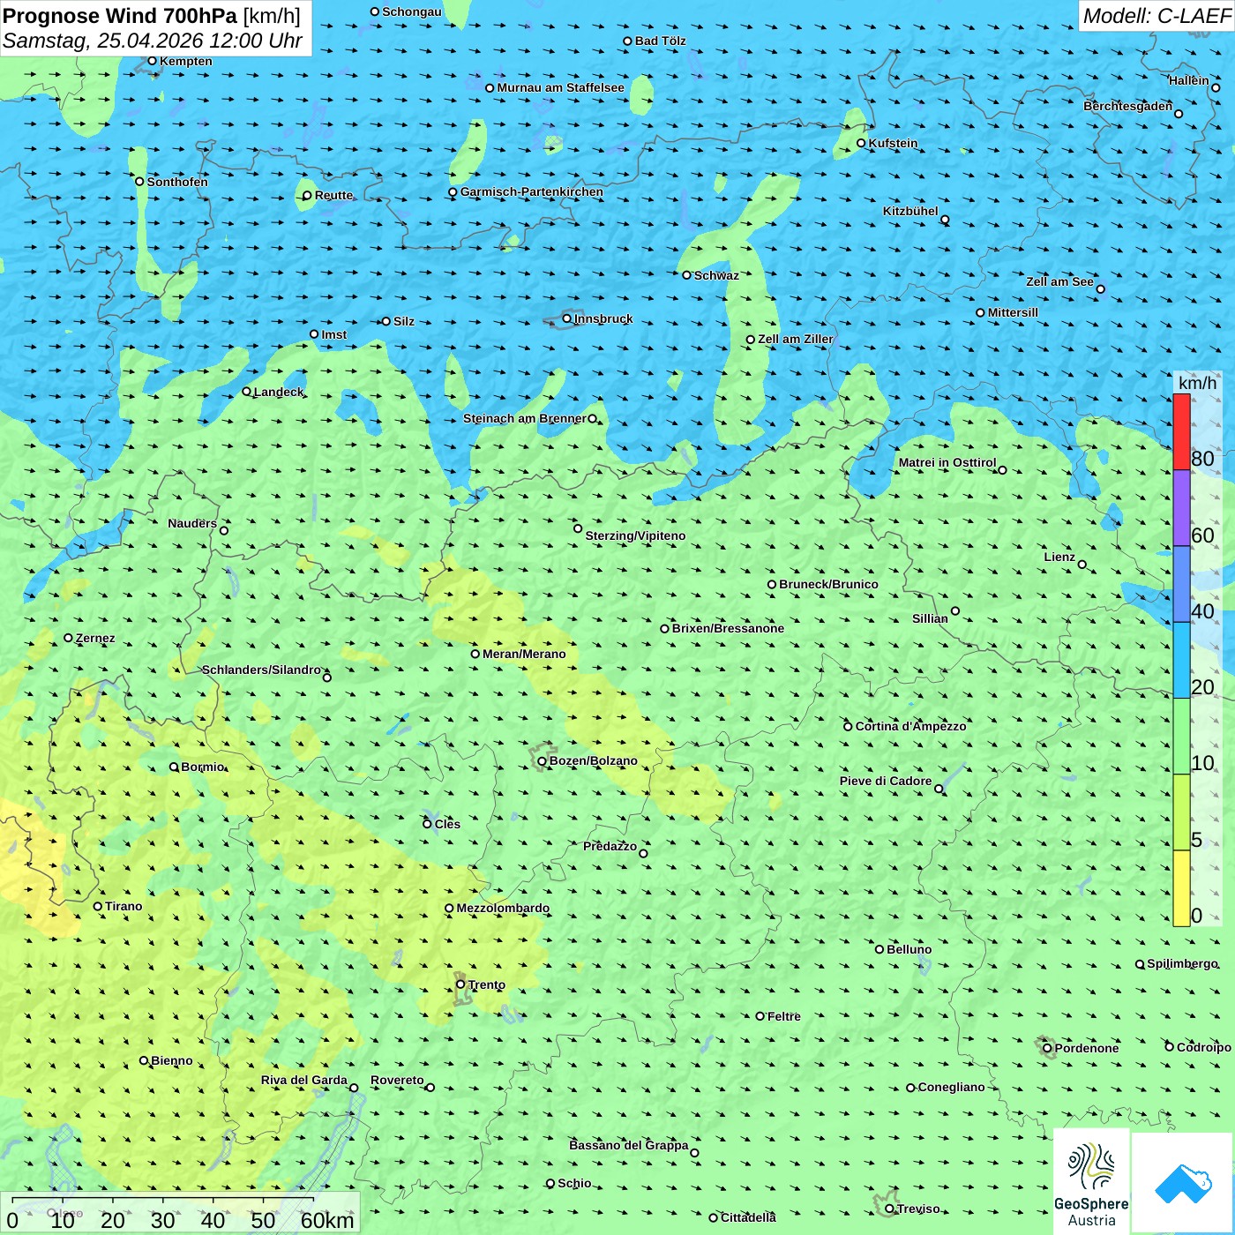Viewport: 1235px width, 1235px height.
Task: Click the Conegliano label
Action: point(951,1087)
